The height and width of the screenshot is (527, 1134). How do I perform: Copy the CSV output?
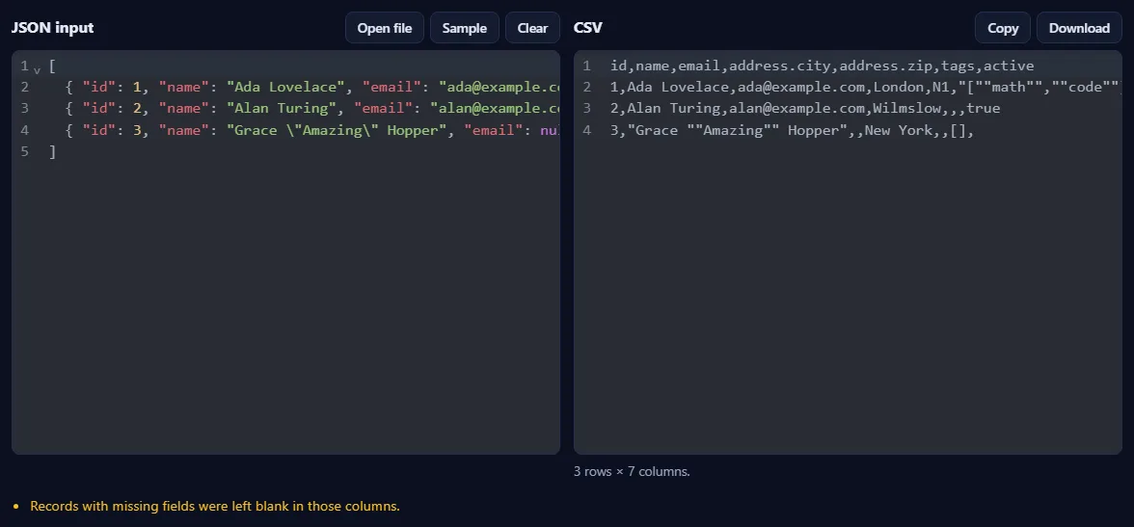(x=1003, y=28)
